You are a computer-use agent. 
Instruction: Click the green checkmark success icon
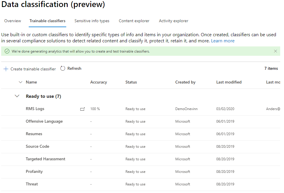point(7,51)
